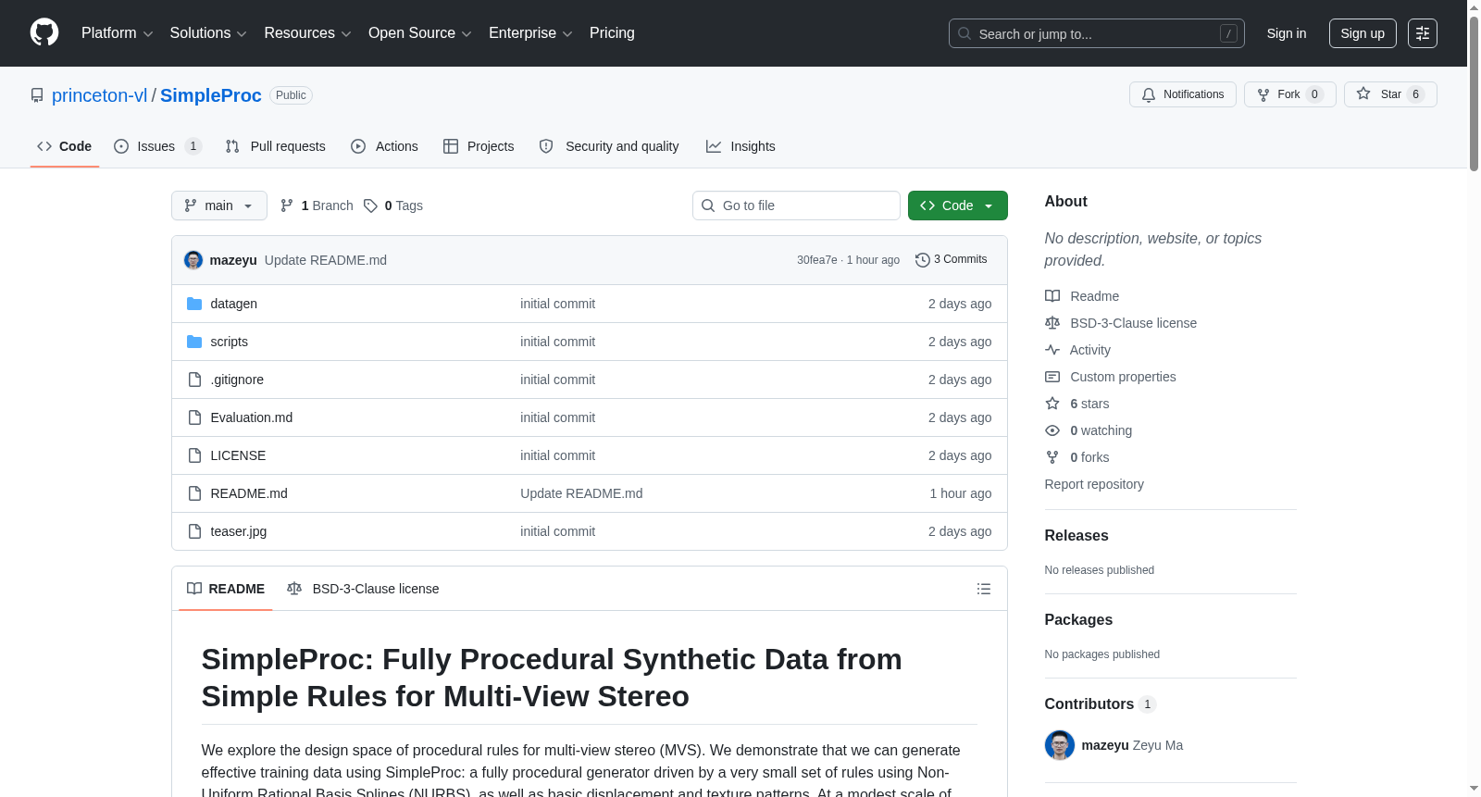
Task: Expand the Resources menu
Action: point(307,33)
